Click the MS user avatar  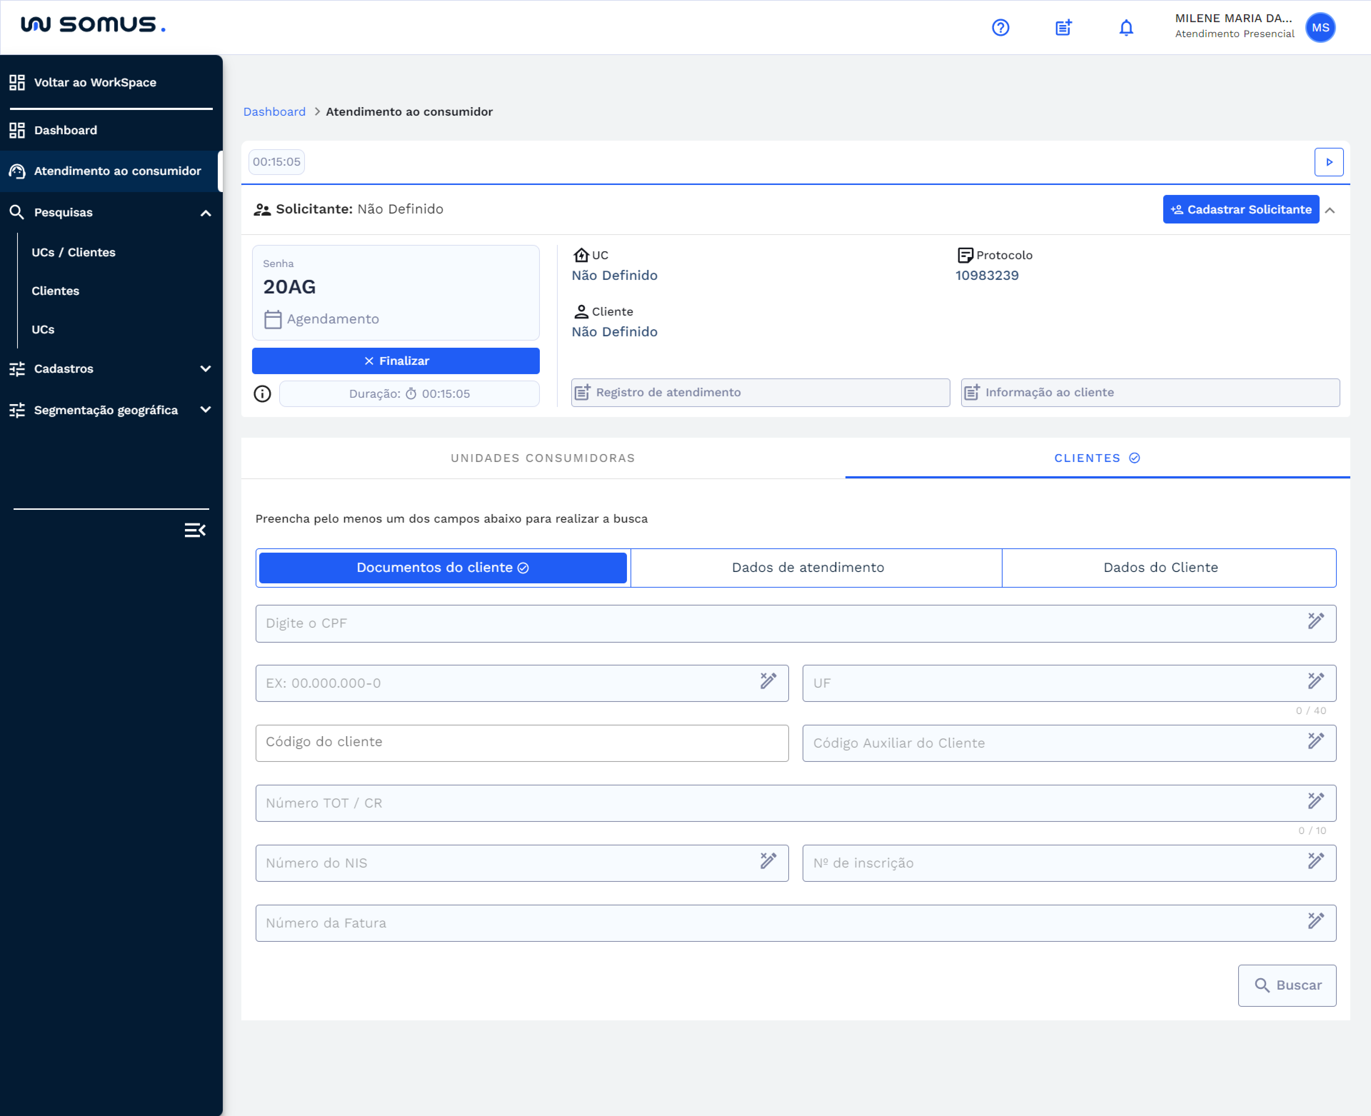point(1320,27)
